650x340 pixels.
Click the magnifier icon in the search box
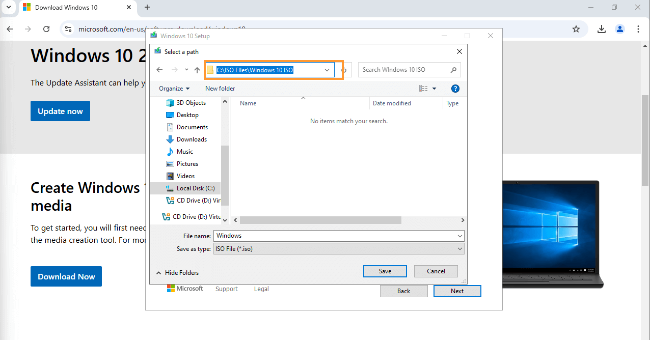pos(453,70)
